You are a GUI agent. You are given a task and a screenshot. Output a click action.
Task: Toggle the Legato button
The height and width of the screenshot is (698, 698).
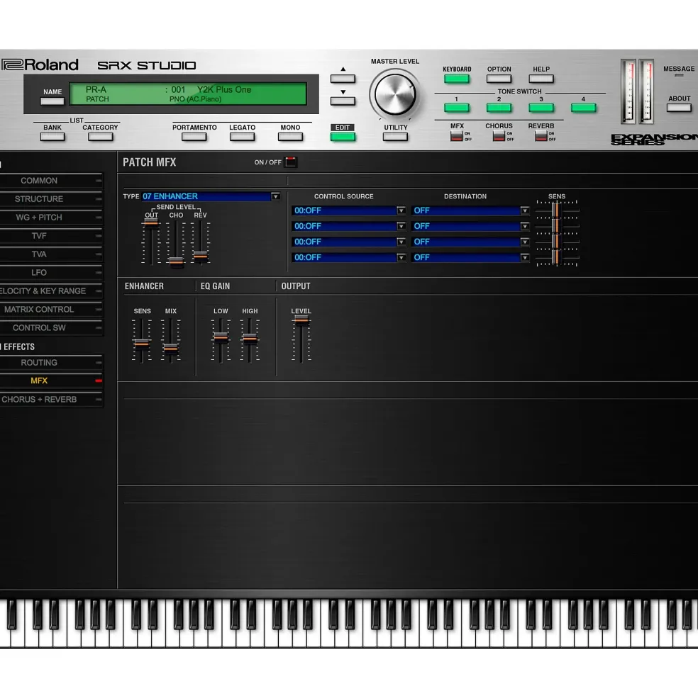point(242,137)
